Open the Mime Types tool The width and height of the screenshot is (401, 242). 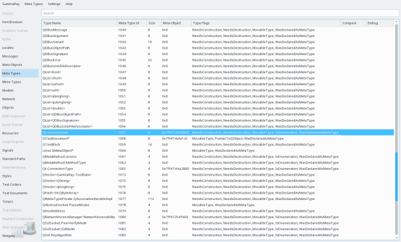point(20,82)
